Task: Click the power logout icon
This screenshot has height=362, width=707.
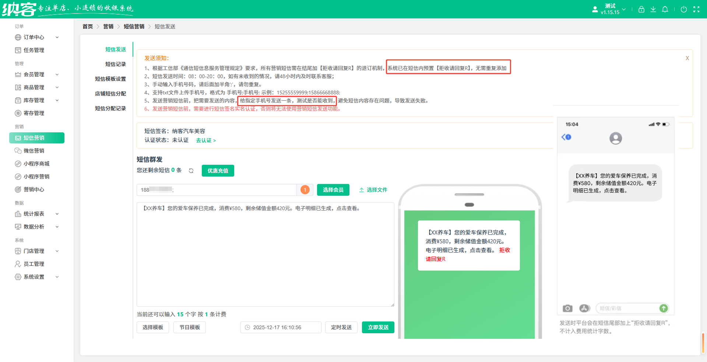Action: (684, 9)
